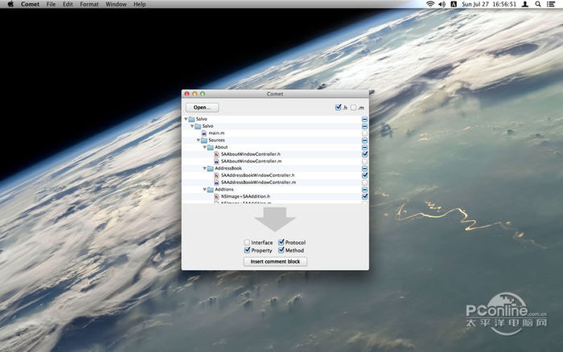Click the SAAddressBookWindowController.m file icon
563x352 pixels.
coord(216,182)
